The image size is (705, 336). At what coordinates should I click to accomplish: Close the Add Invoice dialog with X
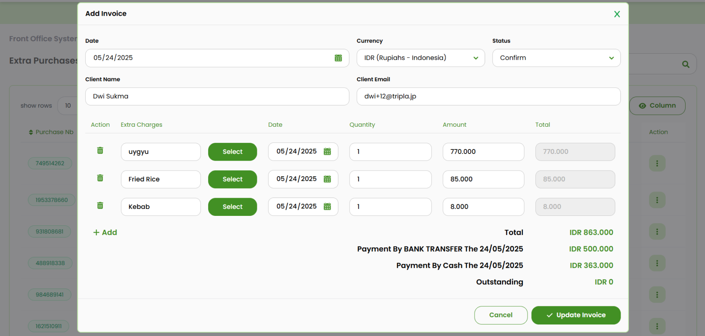coord(616,14)
